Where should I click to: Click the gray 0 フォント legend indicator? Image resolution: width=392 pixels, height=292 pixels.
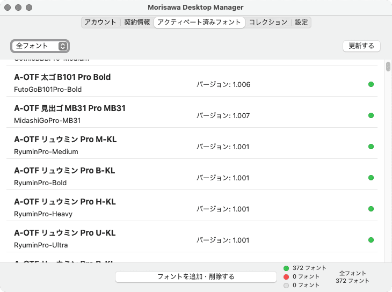tap(286, 285)
